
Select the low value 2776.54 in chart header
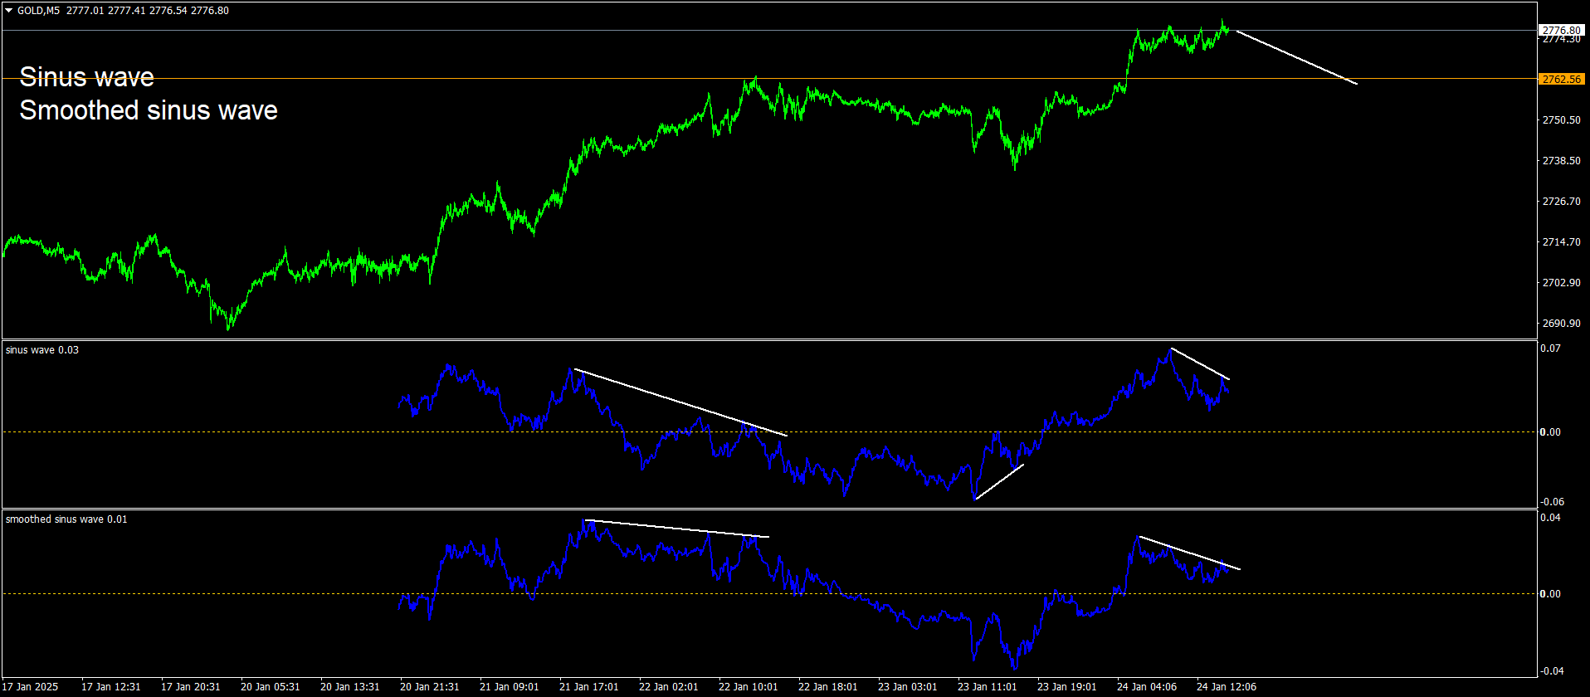click(167, 11)
